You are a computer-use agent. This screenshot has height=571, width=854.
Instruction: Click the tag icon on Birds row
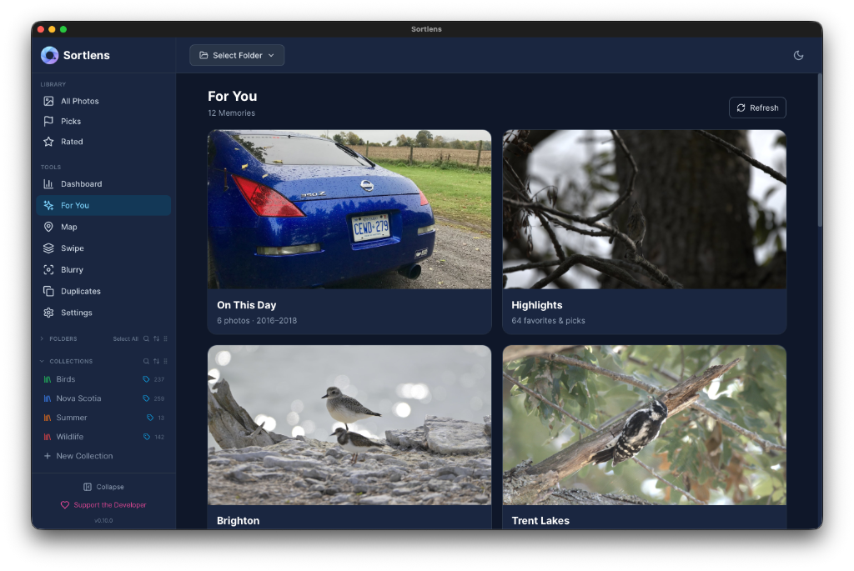[x=146, y=379]
